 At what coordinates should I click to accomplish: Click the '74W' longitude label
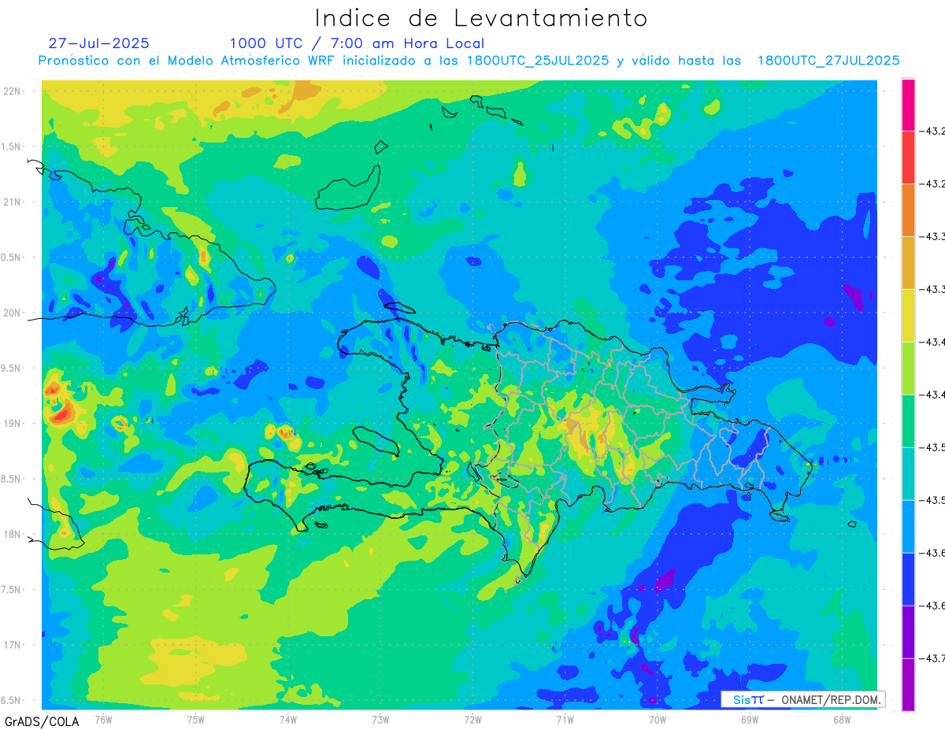(288, 720)
